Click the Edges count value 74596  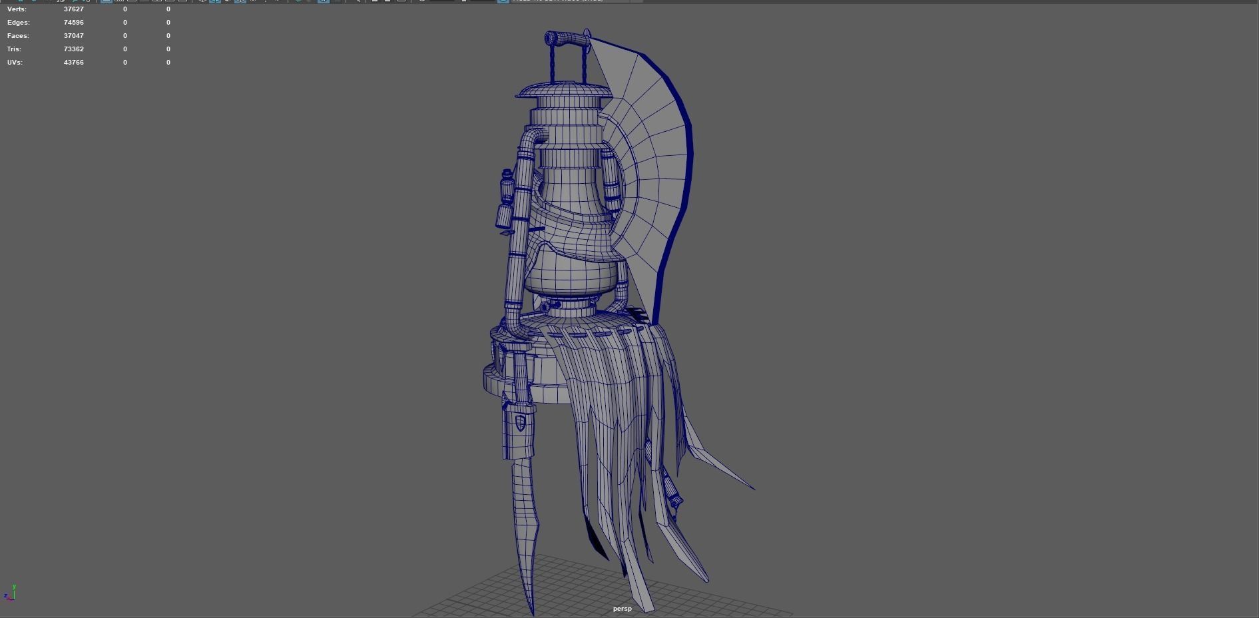pyautogui.click(x=74, y=23)
